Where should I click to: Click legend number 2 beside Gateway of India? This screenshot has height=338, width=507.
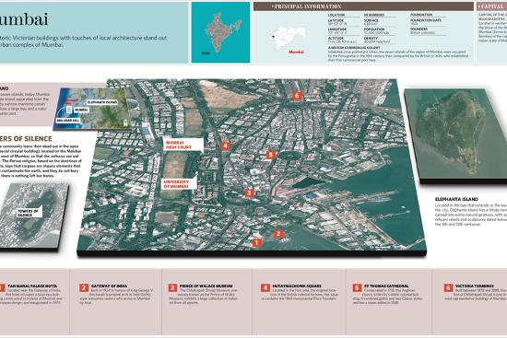84,287
